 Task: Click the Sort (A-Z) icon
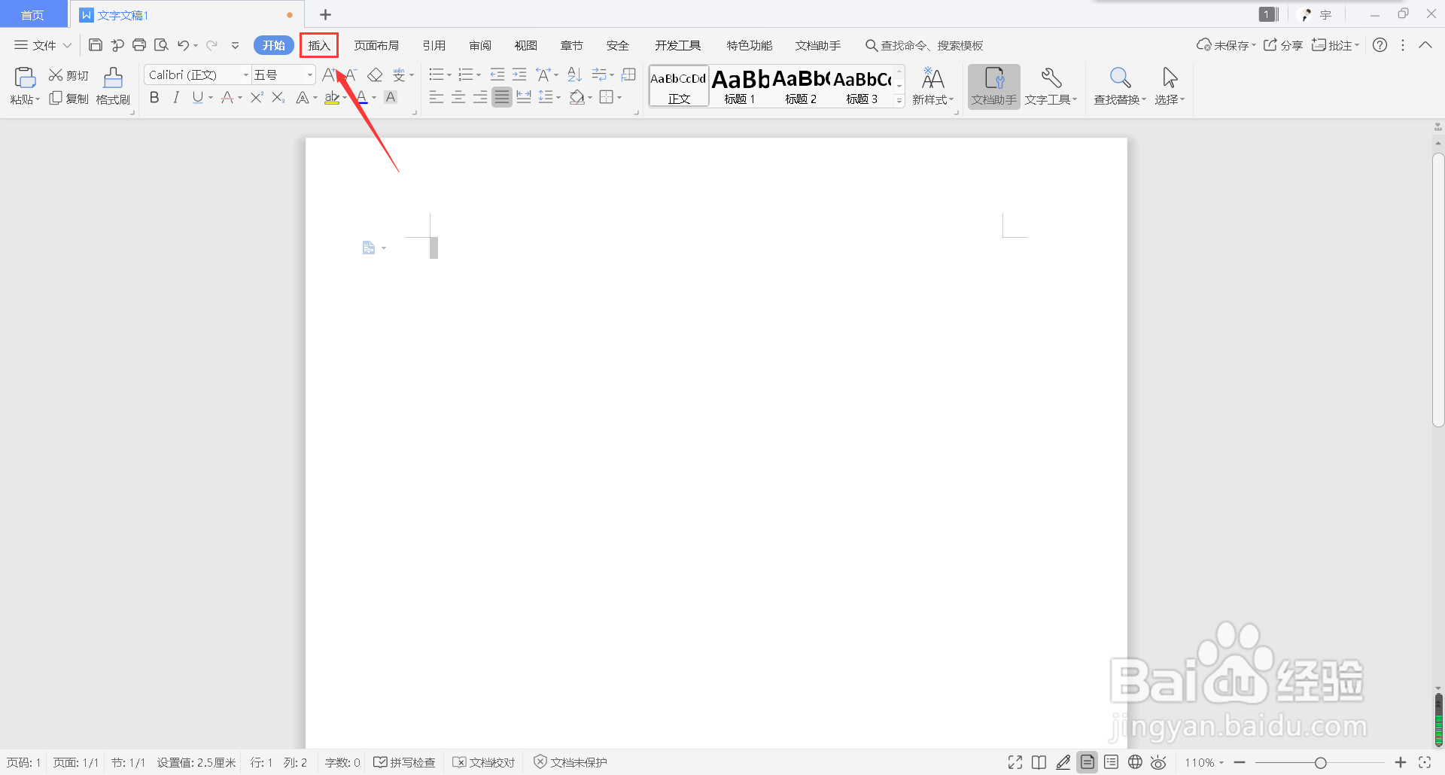point(574,74)
